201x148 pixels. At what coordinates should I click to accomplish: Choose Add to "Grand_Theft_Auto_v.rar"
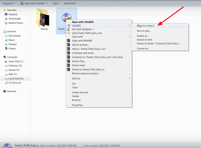coord(99,49)
